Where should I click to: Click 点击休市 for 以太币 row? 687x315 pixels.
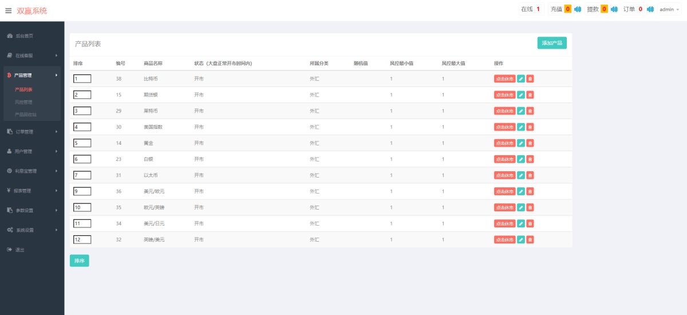pos(505,175)
